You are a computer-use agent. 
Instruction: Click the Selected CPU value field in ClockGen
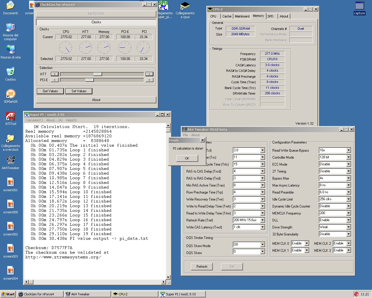pyautogui.click(x=66, y=59)
